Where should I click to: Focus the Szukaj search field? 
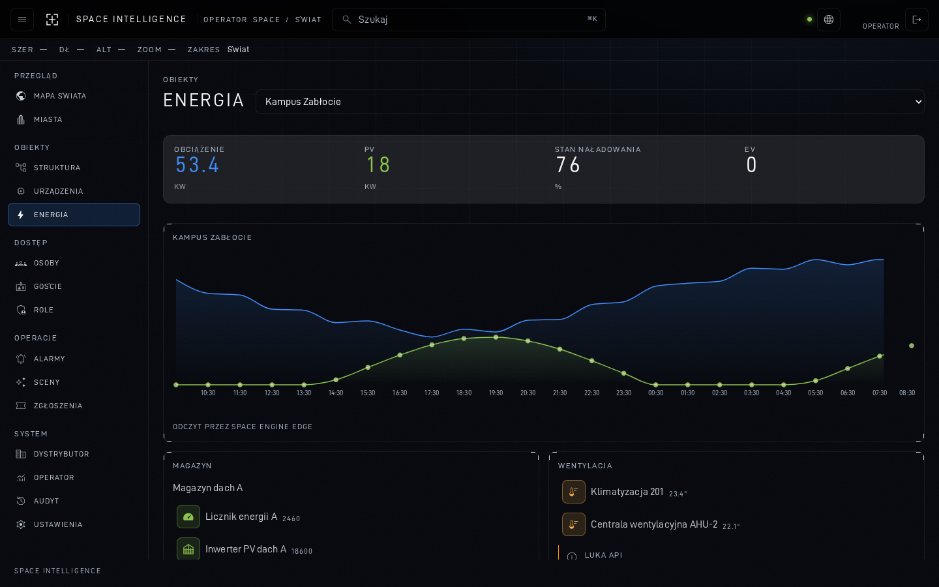pos(469,20)
